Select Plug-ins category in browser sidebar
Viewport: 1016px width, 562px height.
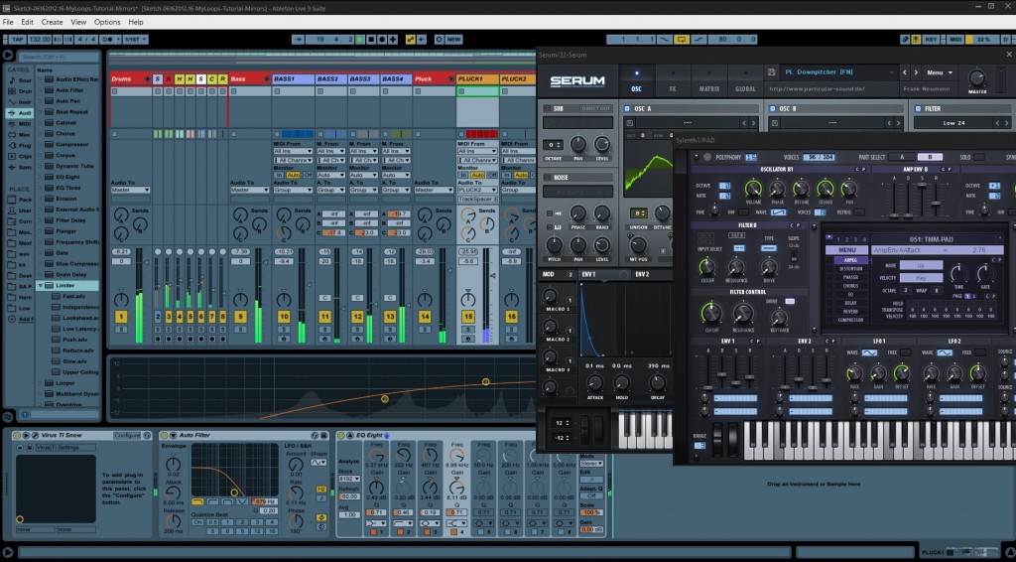[20, 146]
